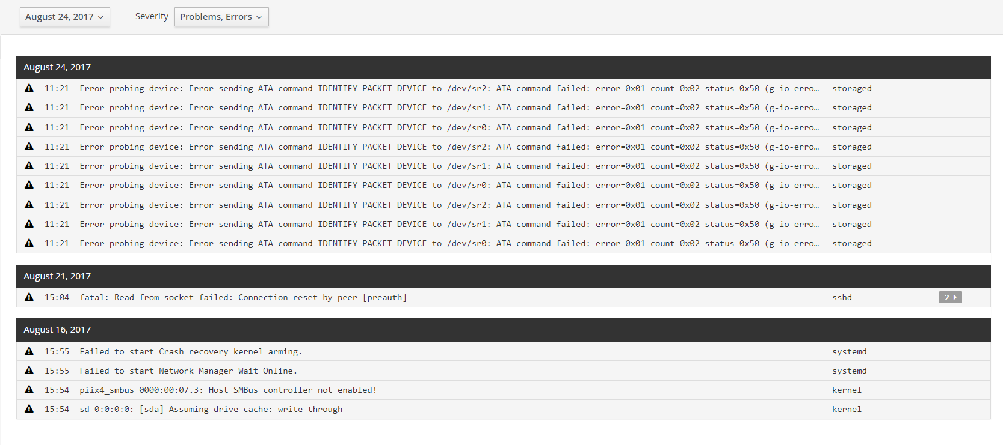Click the August 21, 2017 section header
This screenshot has width=1003, height=445.
point(57,276)
